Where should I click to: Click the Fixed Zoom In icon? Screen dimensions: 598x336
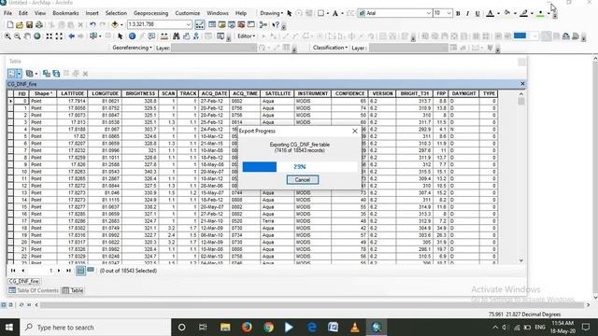coord(50,36)
